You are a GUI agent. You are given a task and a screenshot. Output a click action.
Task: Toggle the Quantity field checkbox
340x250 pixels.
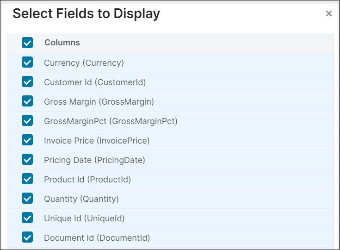27,199
